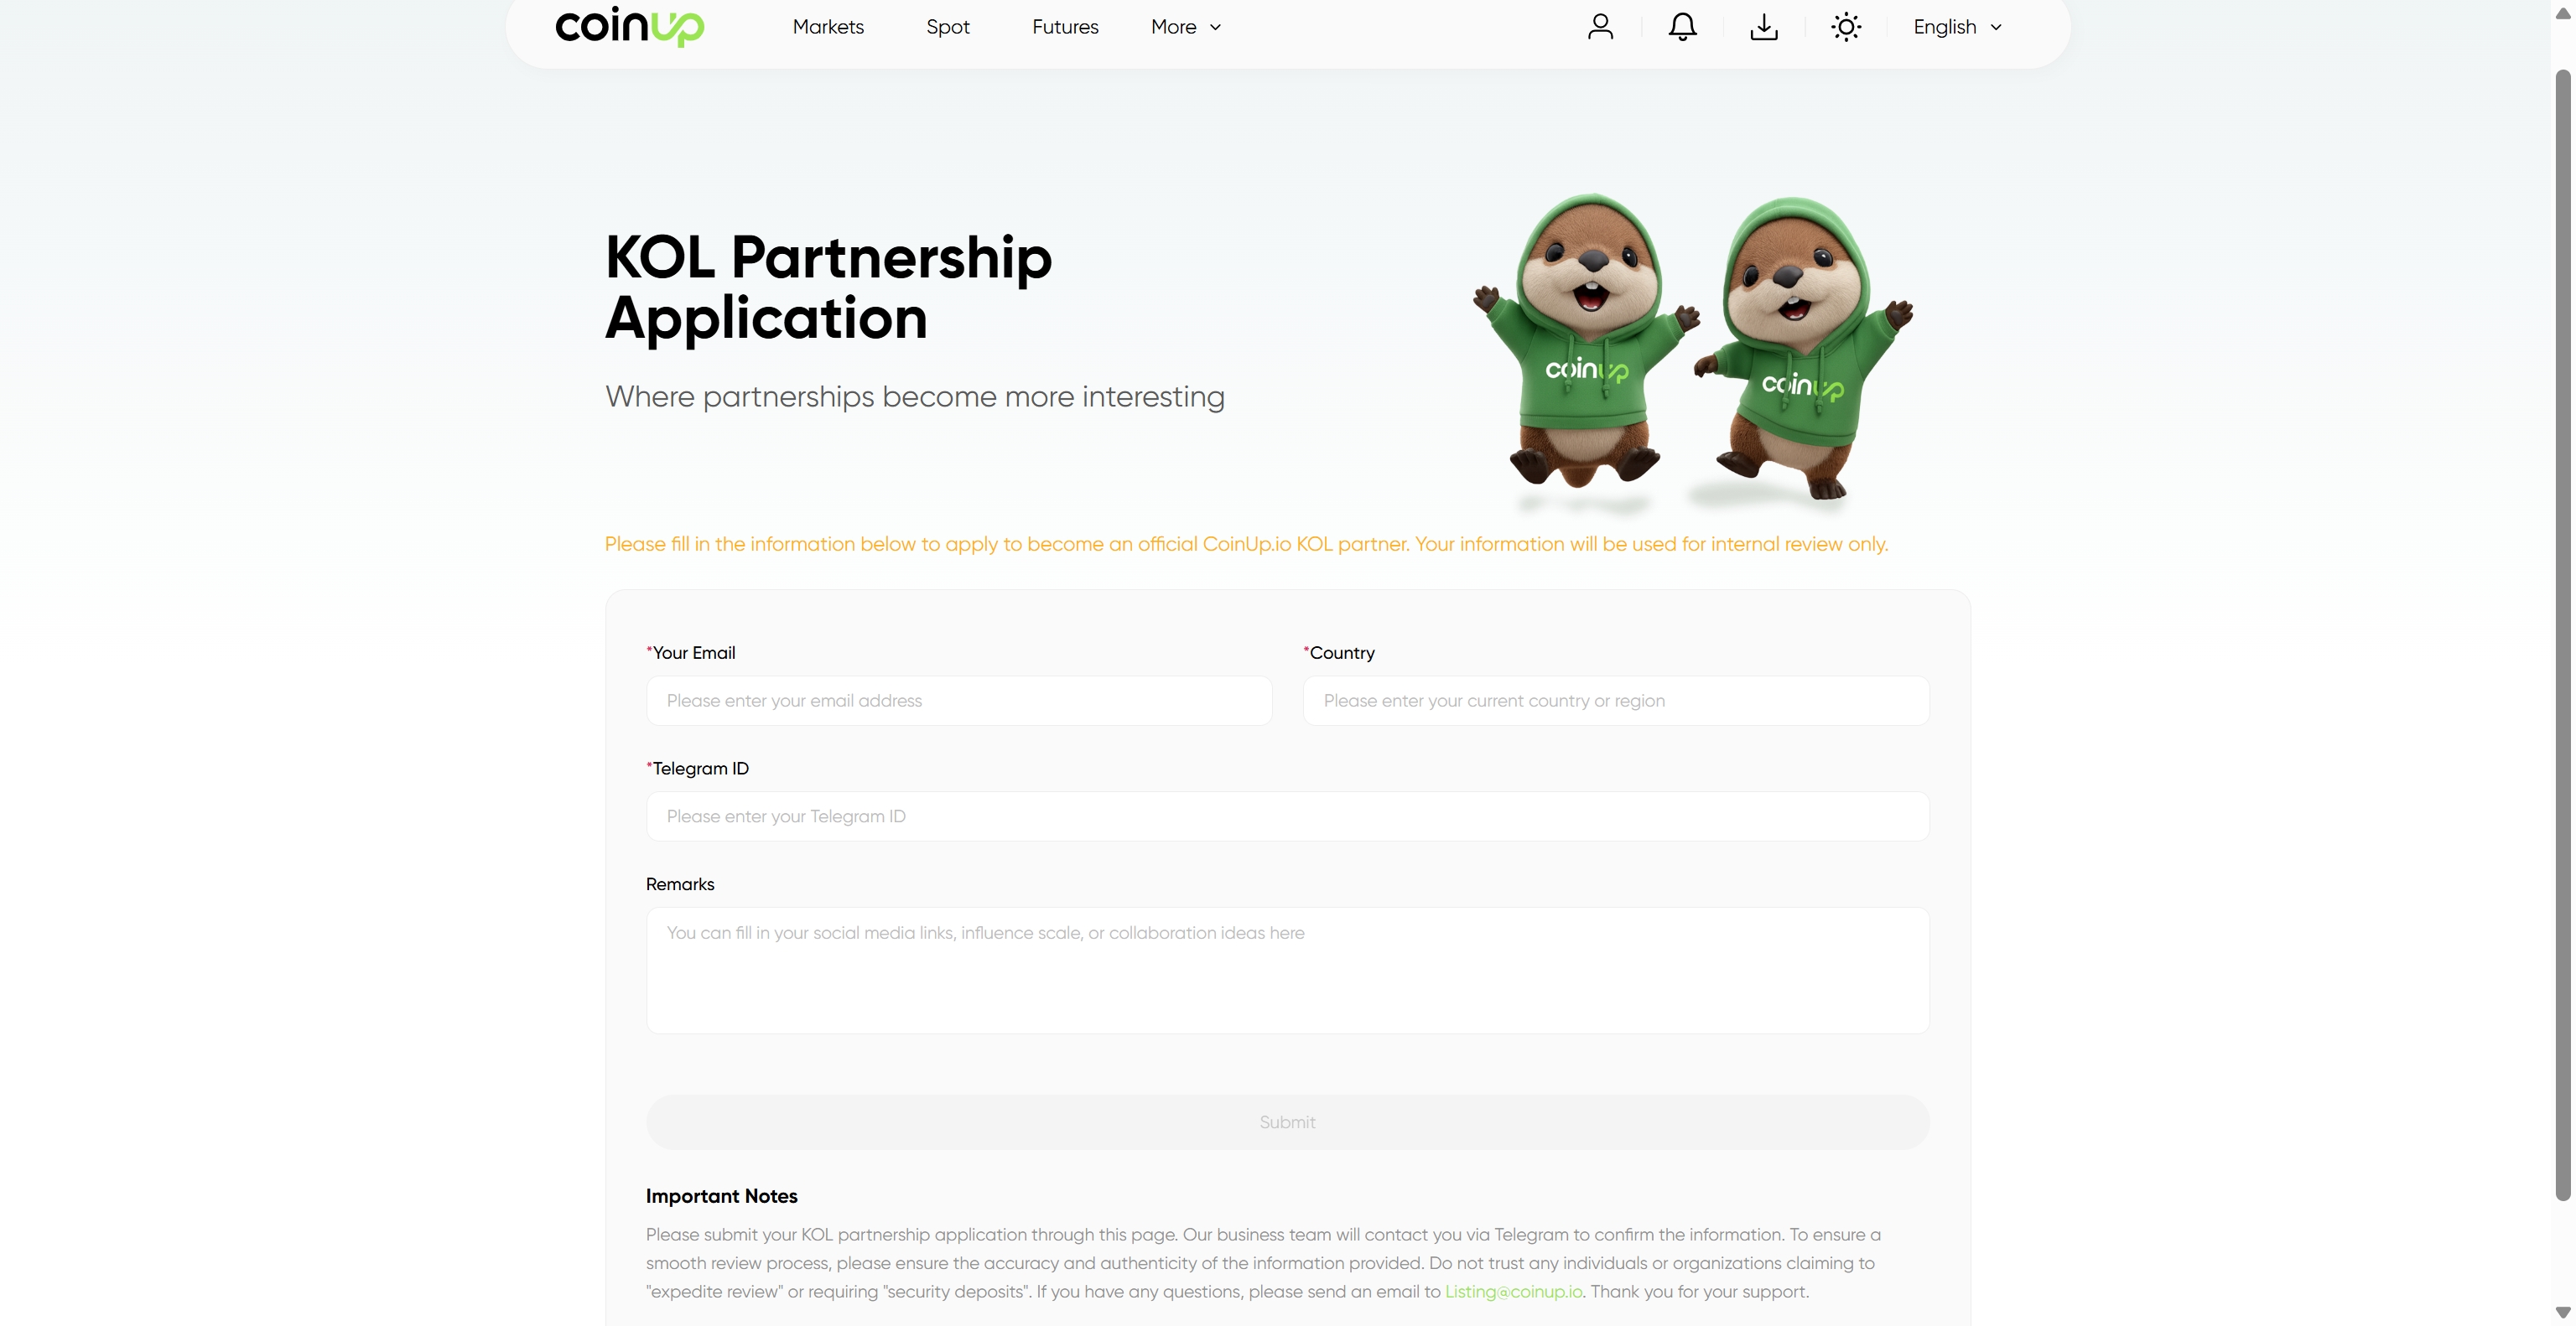Click the orange 'Please fill in the information' notice
Viewport: 2576px width, 1326px height.
pyautogui.click(x=1246, y=545)
